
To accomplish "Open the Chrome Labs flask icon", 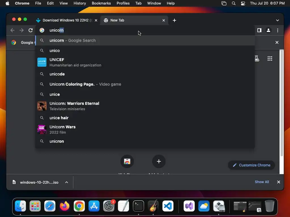I will tap(257, 58).
